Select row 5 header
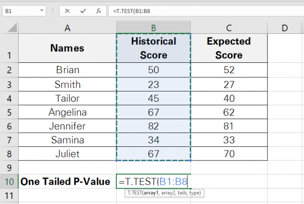304x204 pixels. tap(9, 112)
